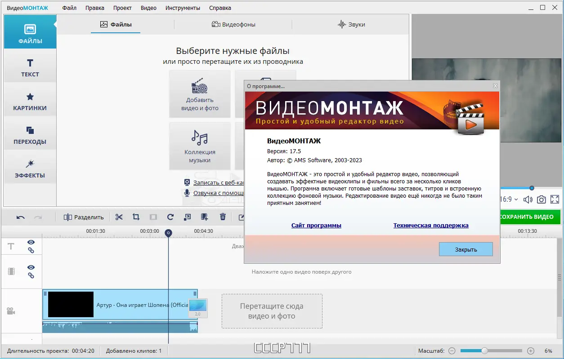The image size is (564, 359).
Task: Open the Коллекция музыки tile
Action: 200,146
